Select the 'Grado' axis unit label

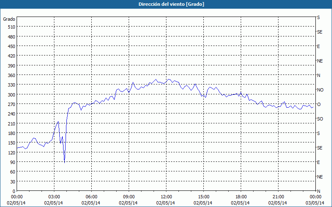9,19
